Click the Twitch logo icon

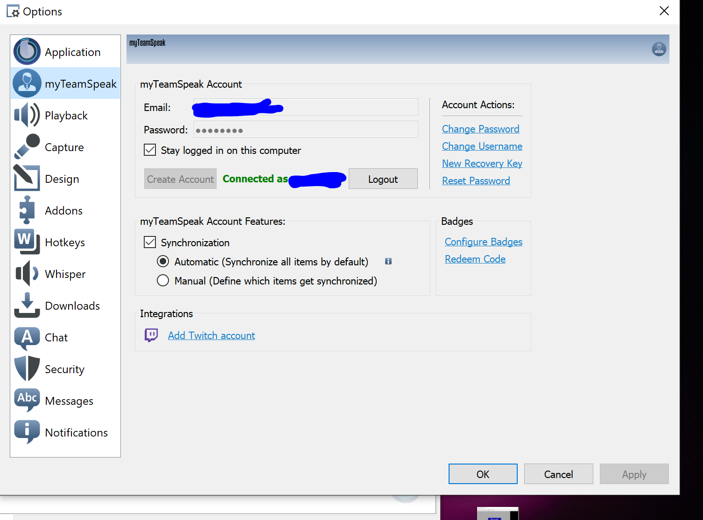coord(151,335)
